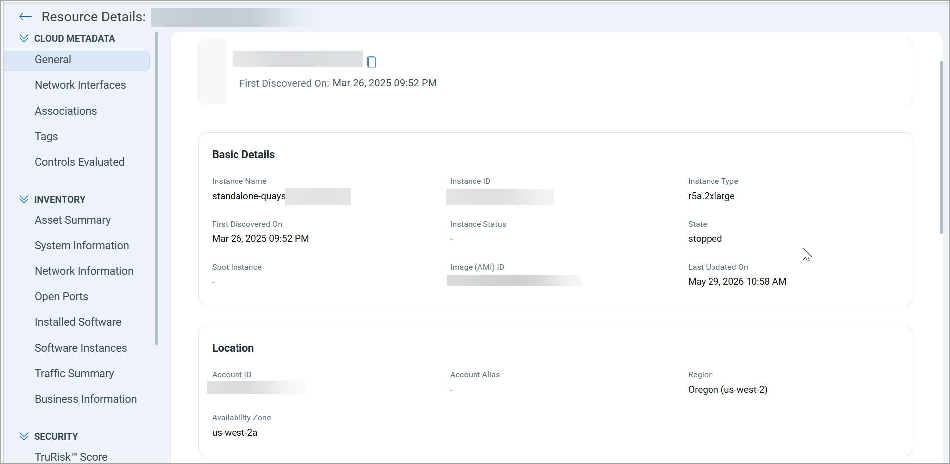Collapse the INVENTORY section
This screenshot has width=950, height=464.
24,199
